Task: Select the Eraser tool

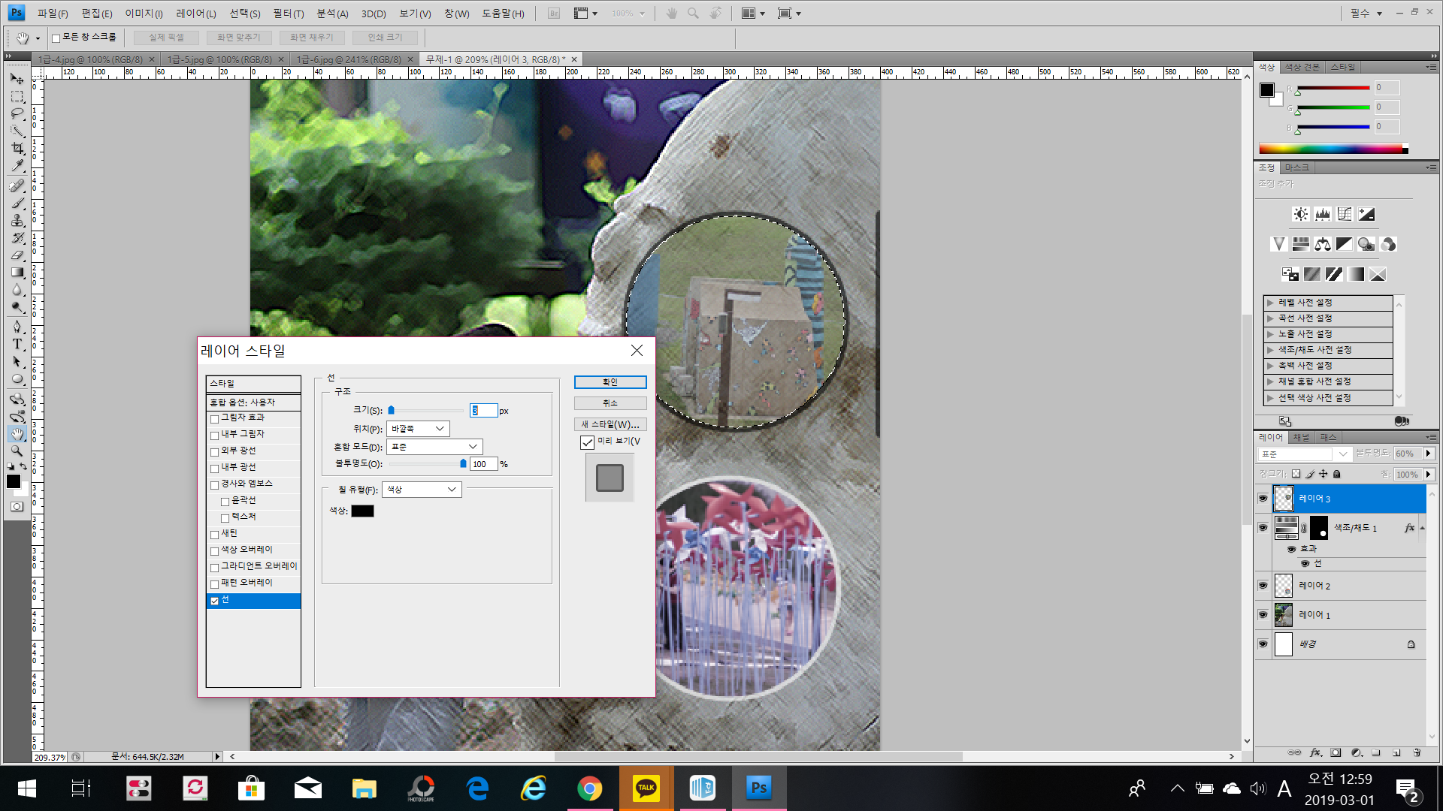Action: [x=17, y=255]
